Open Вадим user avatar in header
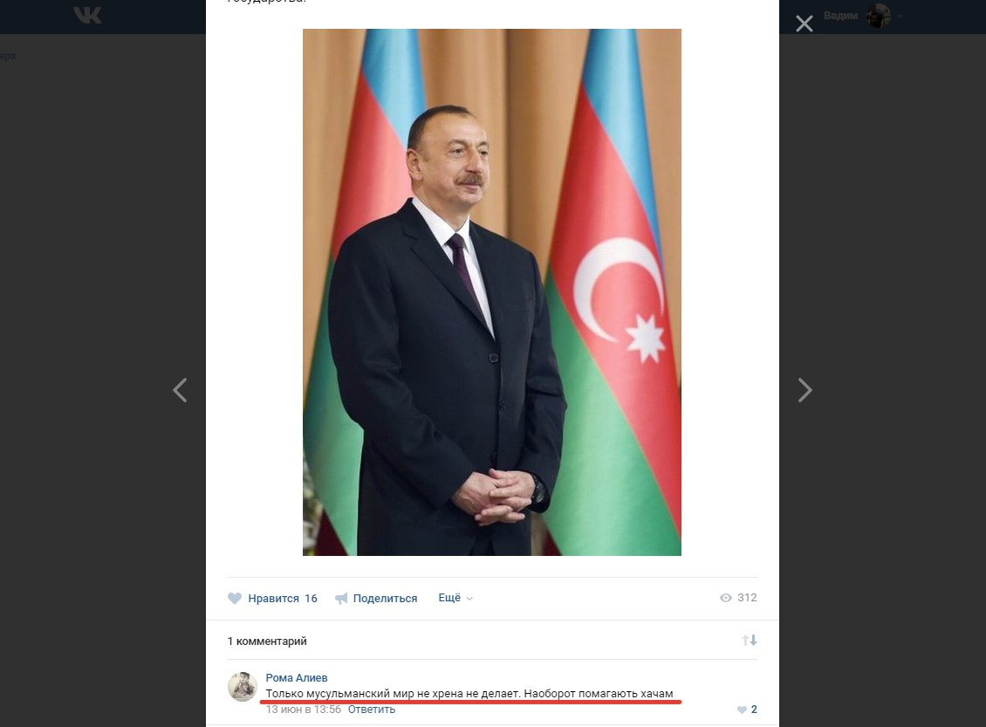This screenshot has height=727, width=986. pyautogui.click(x=879, y=16)
